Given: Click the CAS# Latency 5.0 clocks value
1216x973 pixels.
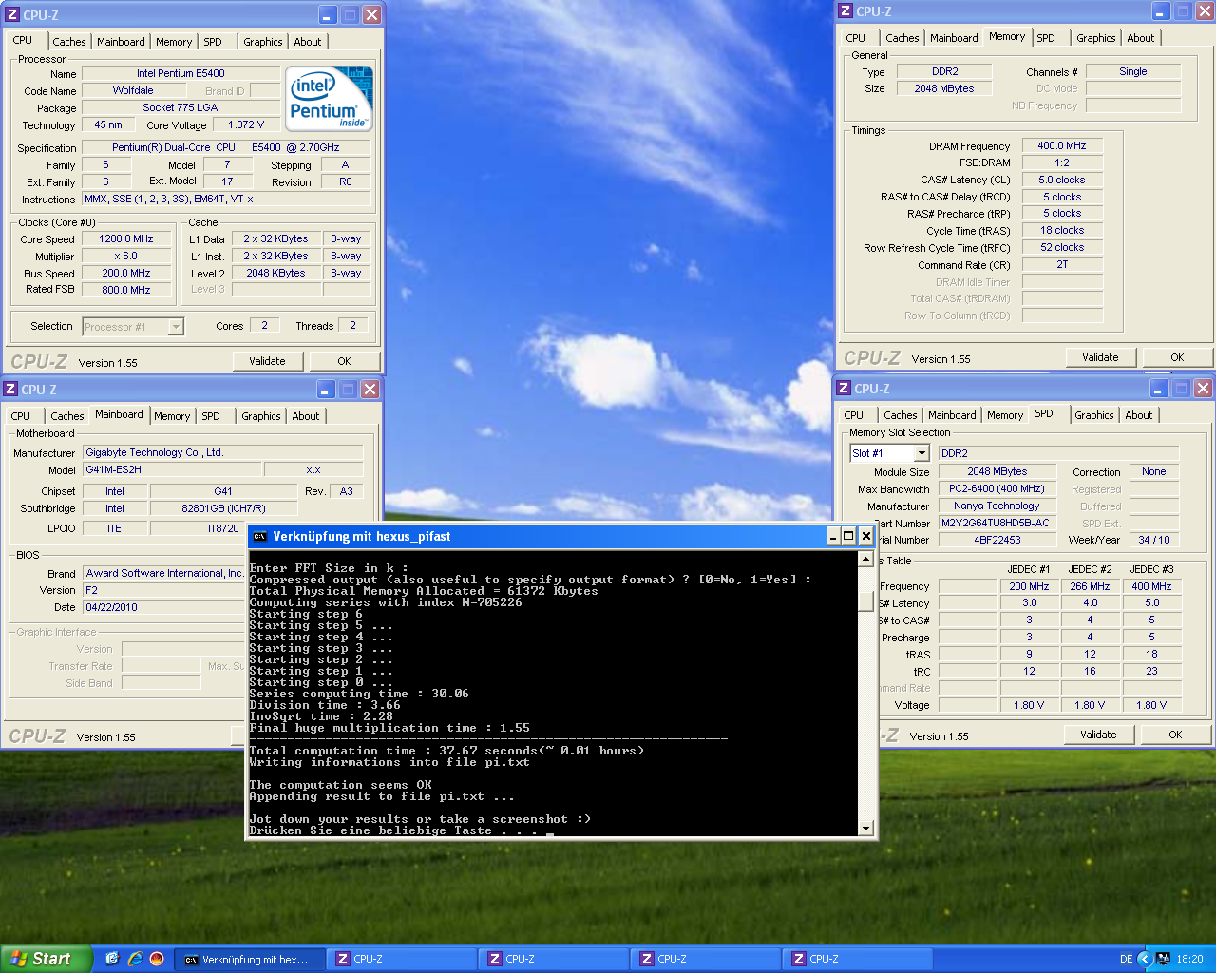Looking at the screenshot, I should (1062, 181).
